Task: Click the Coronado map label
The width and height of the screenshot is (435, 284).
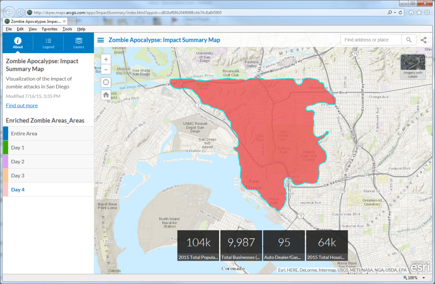Action: coord(233,269)
